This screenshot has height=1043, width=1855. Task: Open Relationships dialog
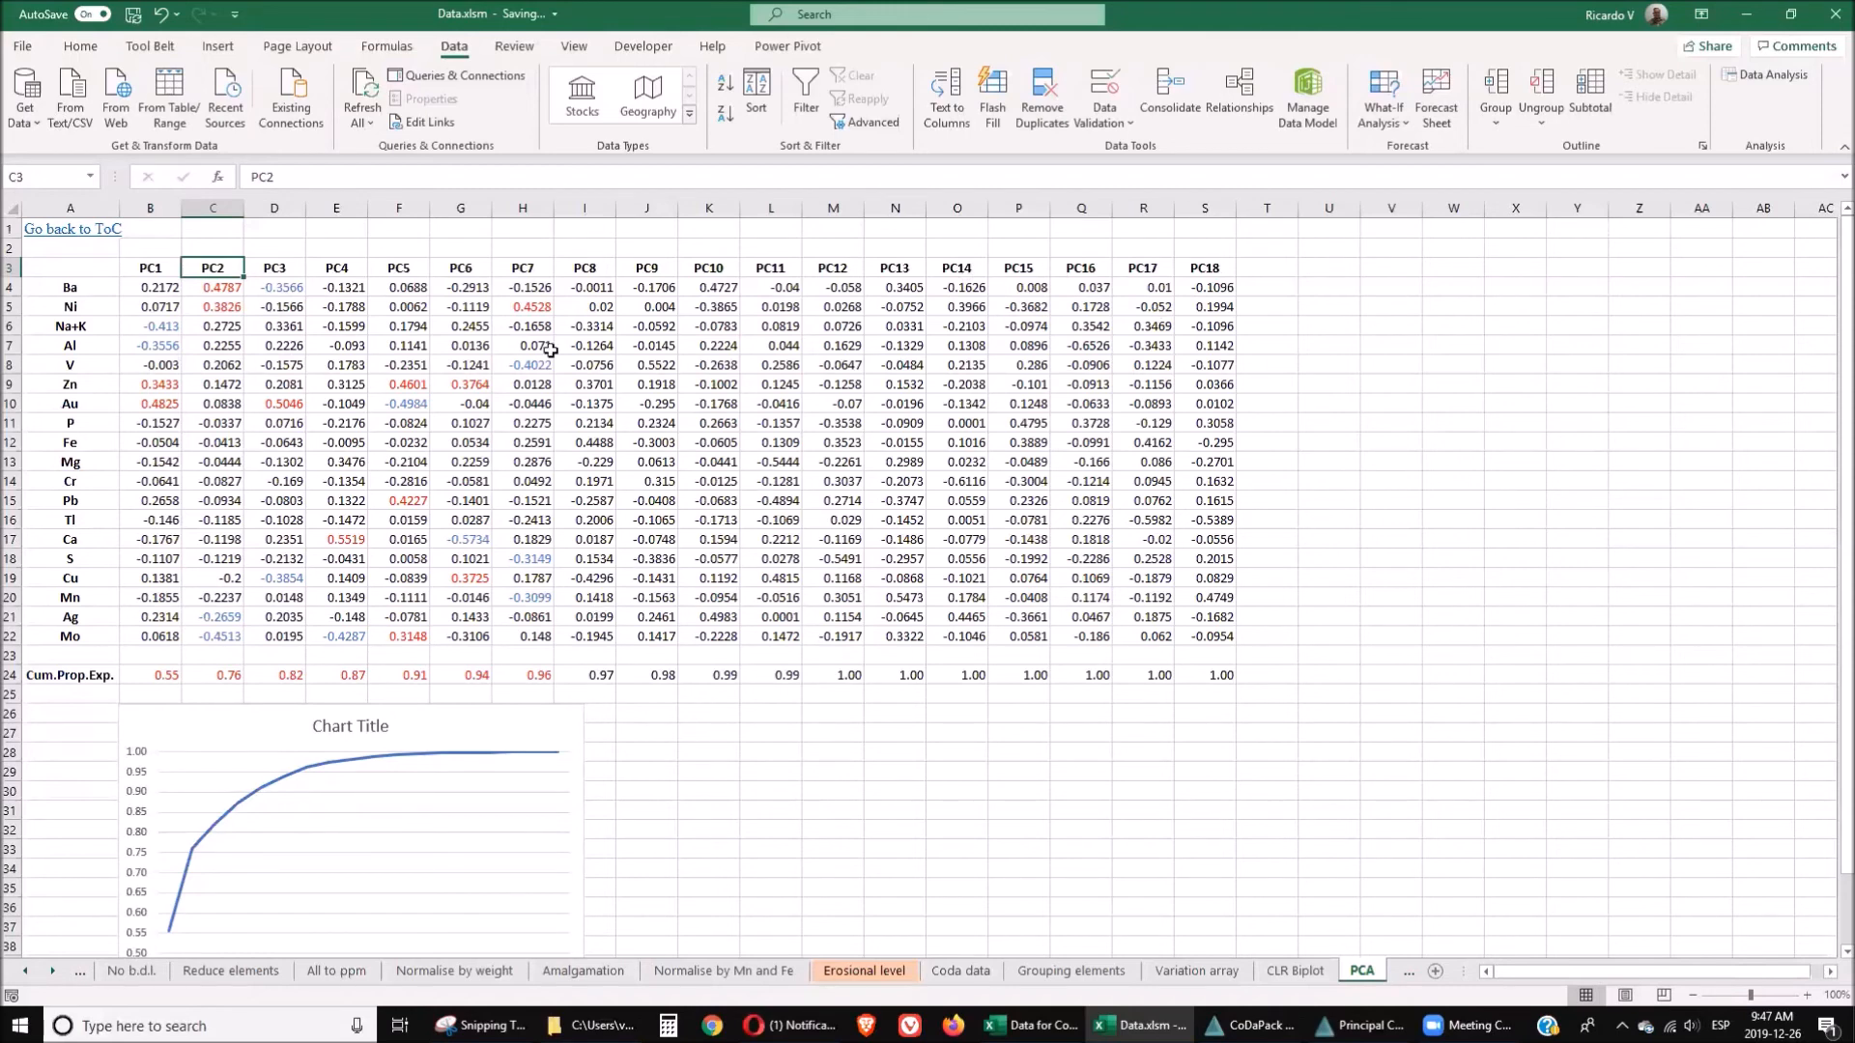(x=1240, y=92)
